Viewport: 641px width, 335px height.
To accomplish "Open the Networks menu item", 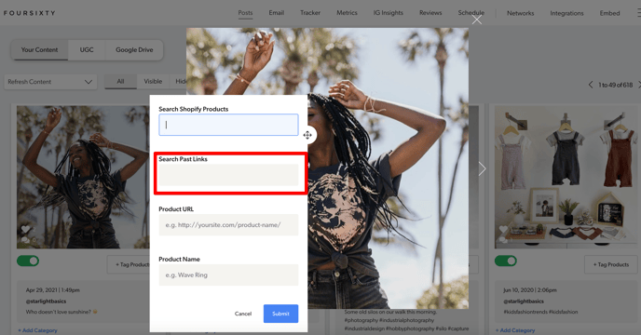I will tap(521, 13).
